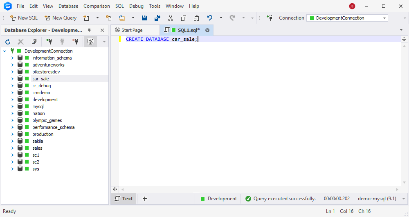
Task: Click the plus button beside Text
Action: coord(145,199)
